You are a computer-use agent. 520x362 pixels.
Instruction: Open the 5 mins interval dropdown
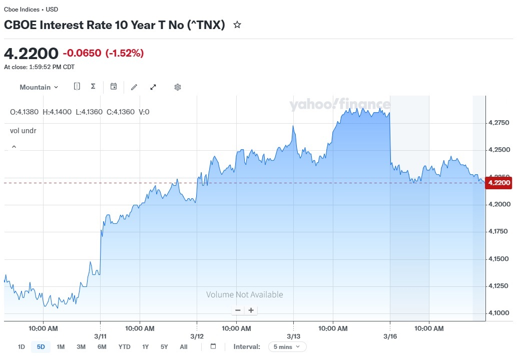(287, 346)
